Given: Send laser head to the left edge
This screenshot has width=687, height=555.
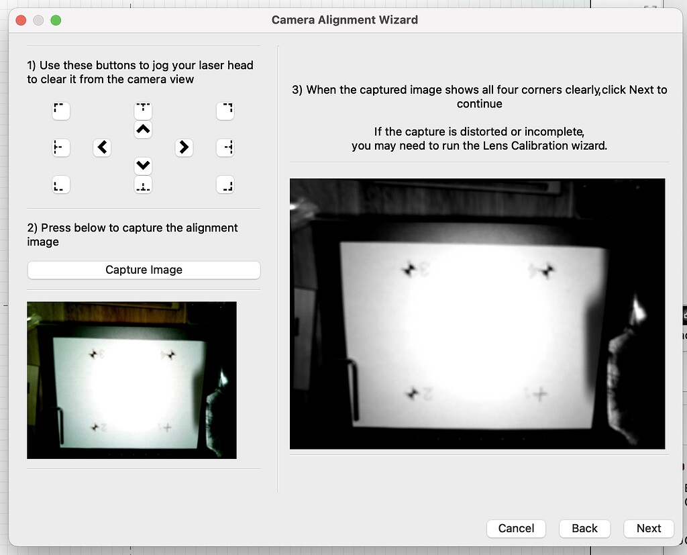Looking at the screenshot, I should click(61, 148).
